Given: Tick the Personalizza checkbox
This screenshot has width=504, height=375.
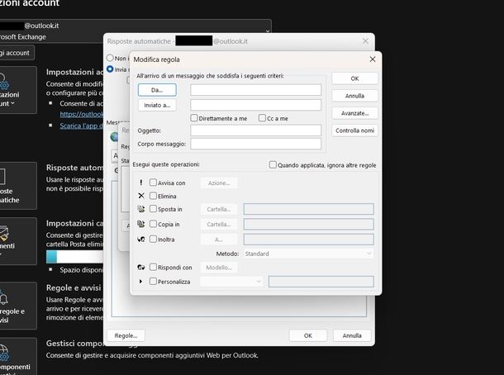Looking at the screenshot, I should click(153, 281).
